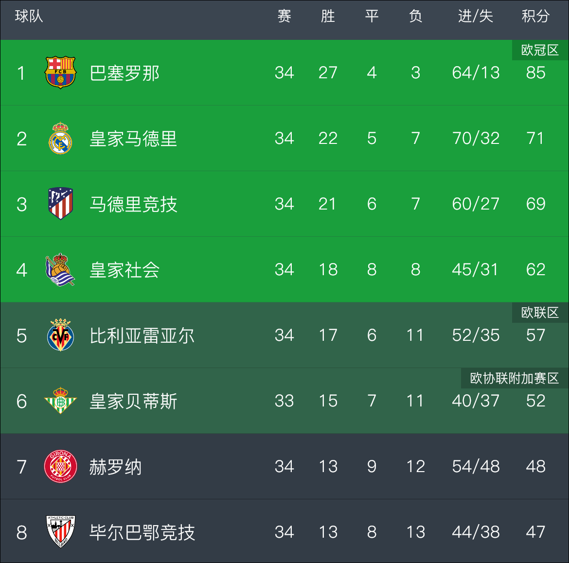Open the Girona red round crest
This screenshot has height=563, width=569.
(60, 466)
